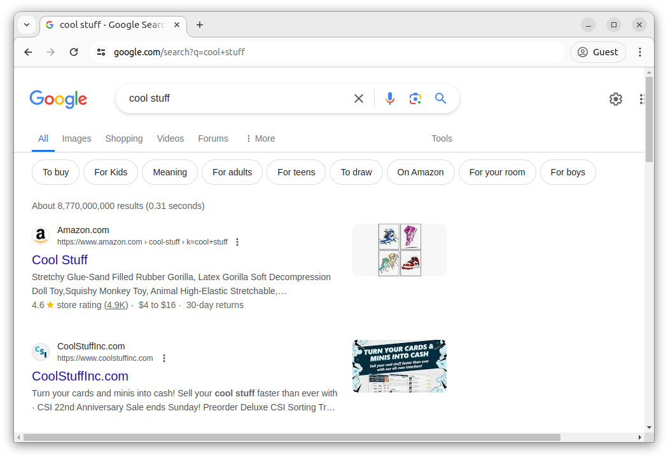Switch to the All results tab

[x=43, y=138]
